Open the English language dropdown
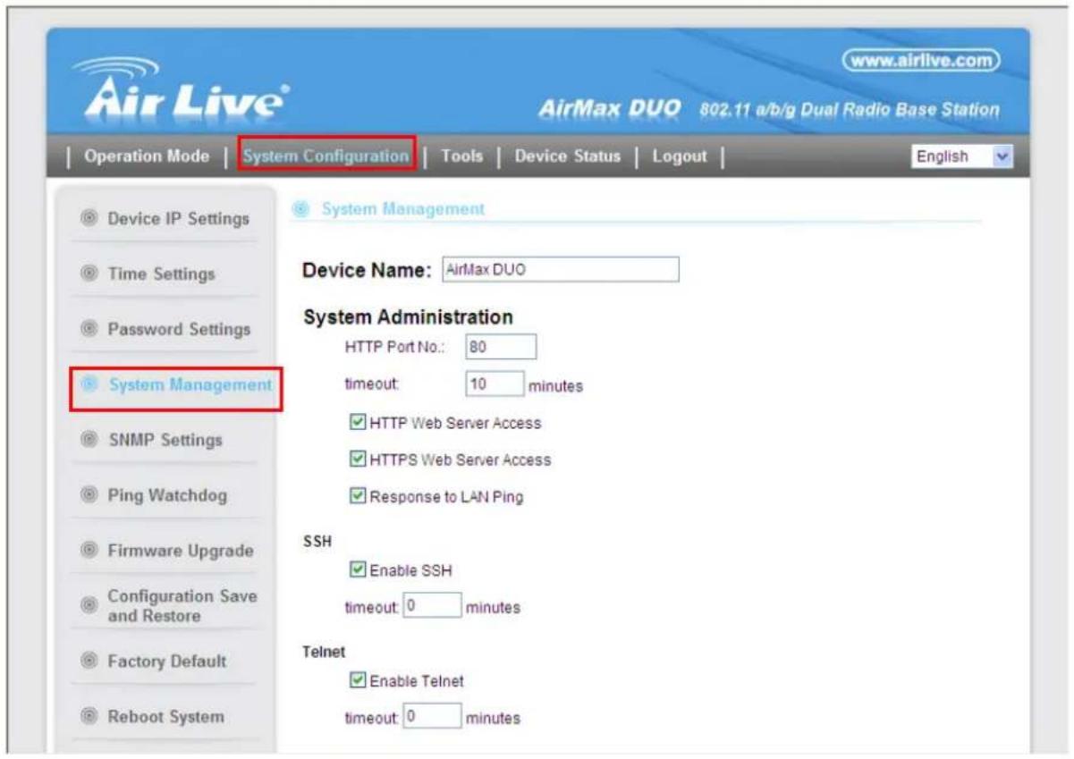The width and height of the screenshot is (1074, 759). 962,156
